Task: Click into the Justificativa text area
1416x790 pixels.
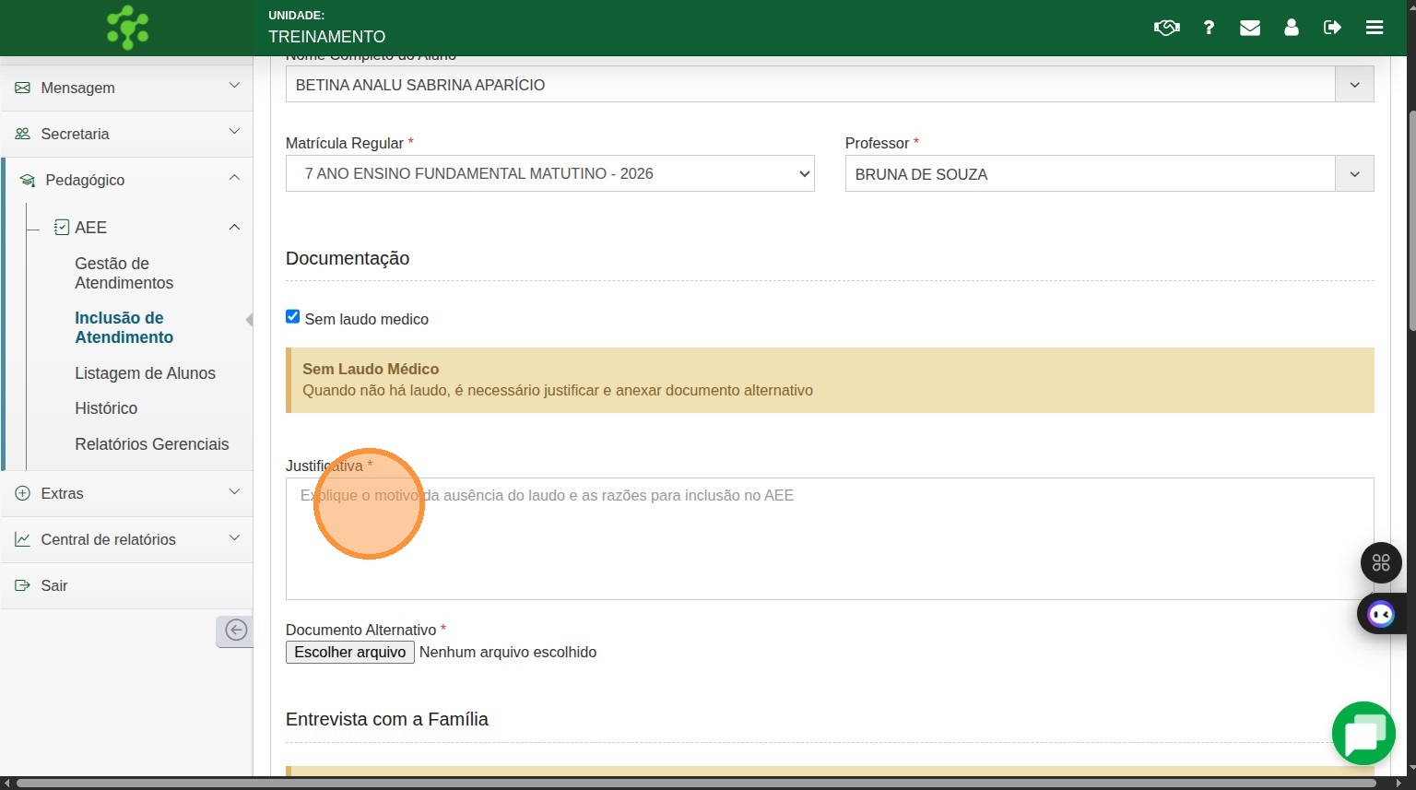Action: tap(830, 538)
